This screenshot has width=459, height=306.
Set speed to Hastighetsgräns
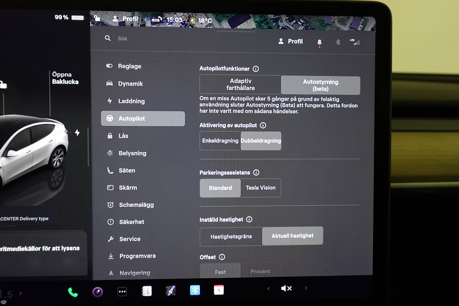[231, 237]
